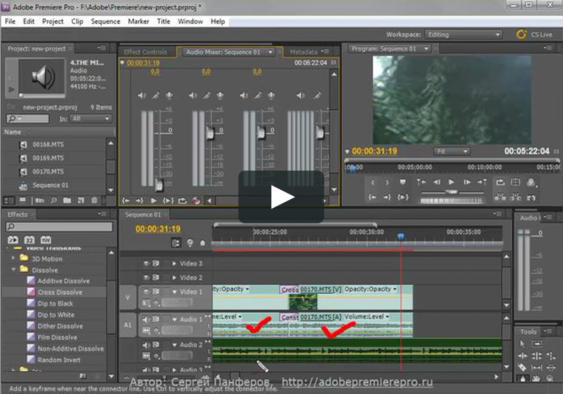The image size is (563, 394).
Task: Click Record button in Audio Mixer
Action: point(196,201)
